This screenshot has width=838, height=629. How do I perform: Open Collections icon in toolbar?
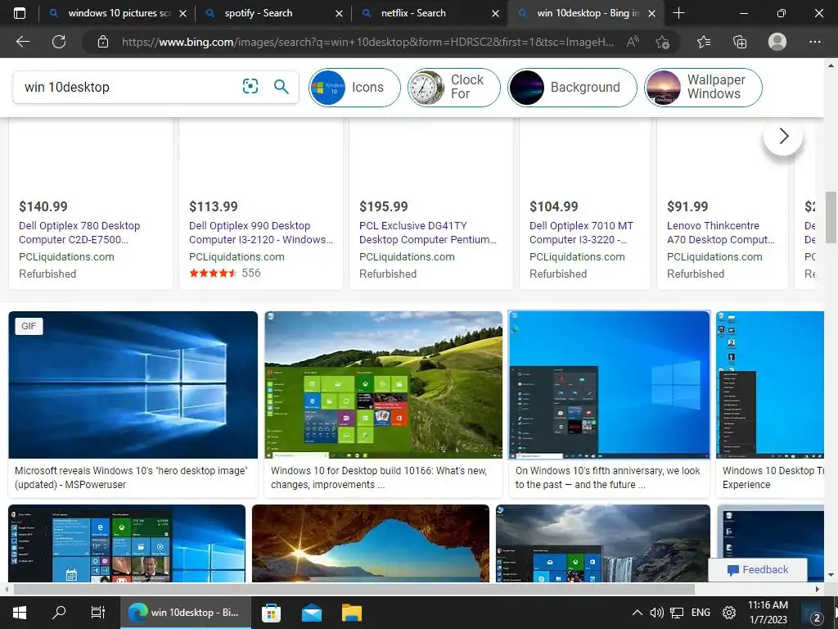[740, 42]
